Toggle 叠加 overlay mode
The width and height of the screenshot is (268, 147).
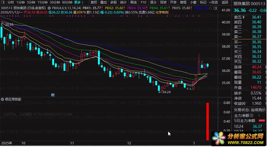click(x=104, y=2)
